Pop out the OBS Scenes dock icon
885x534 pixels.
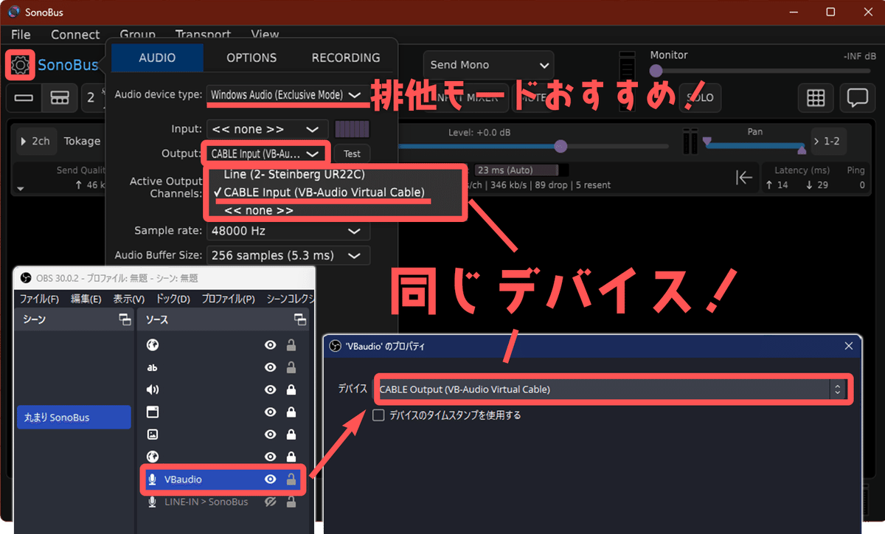125,319
